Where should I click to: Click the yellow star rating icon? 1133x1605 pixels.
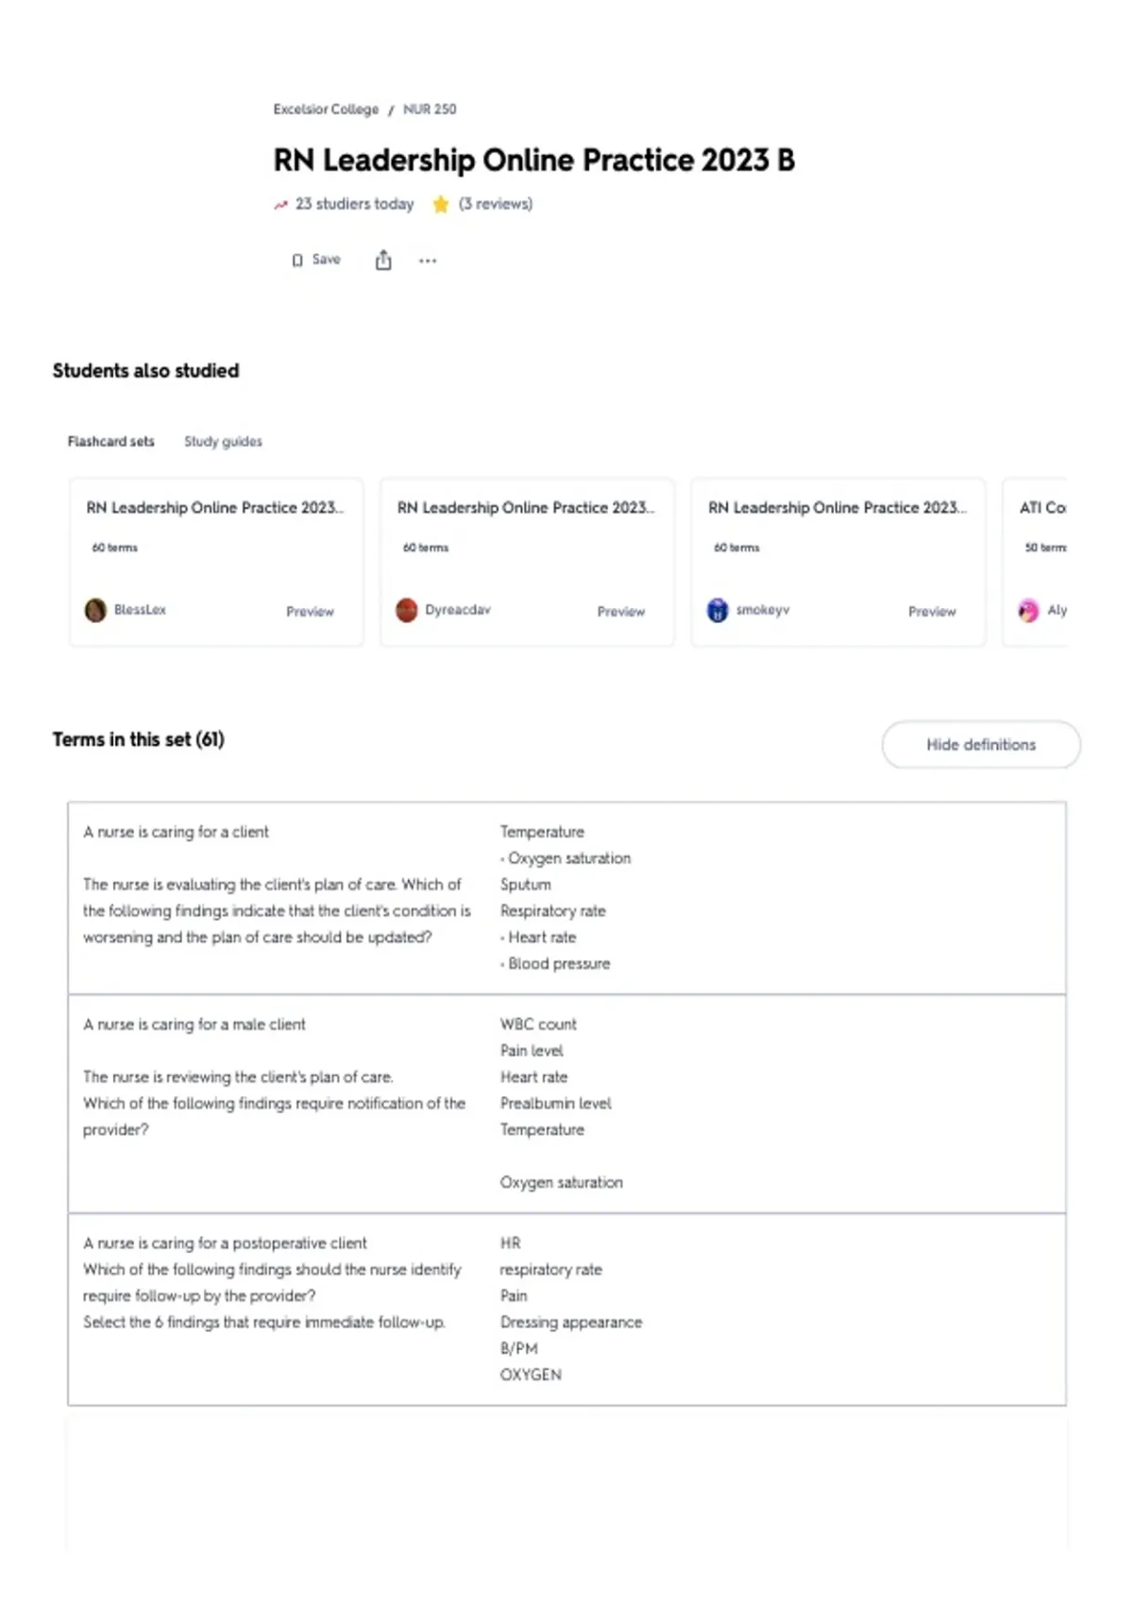(x=441, y=204)
